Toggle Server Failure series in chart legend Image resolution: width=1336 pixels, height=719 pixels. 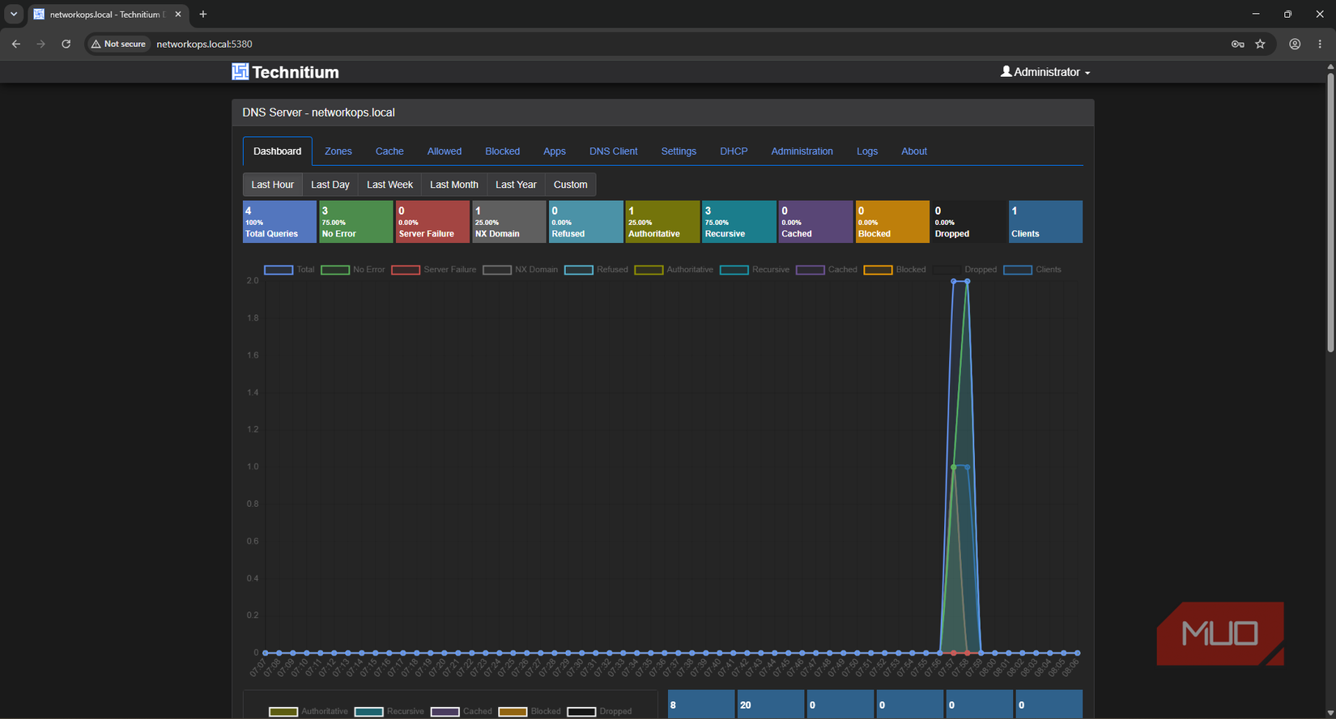point(434,270)
